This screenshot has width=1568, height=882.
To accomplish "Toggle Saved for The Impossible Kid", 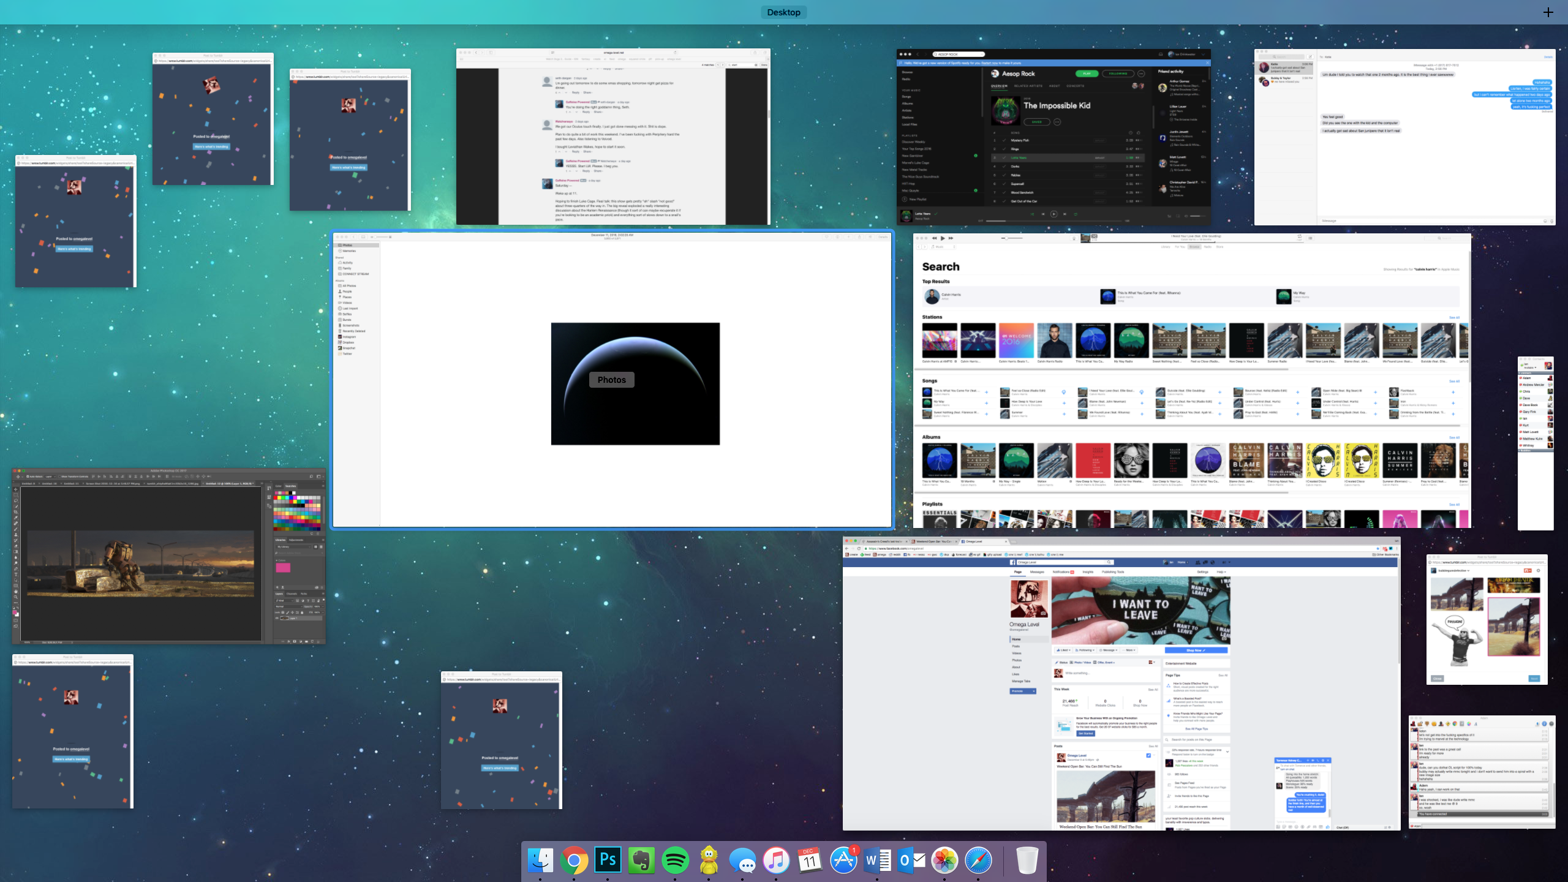I will [1037, 122].
